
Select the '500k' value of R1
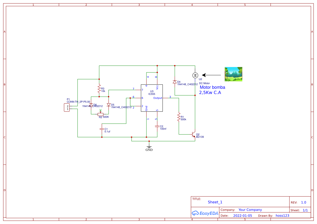[183, 119]
